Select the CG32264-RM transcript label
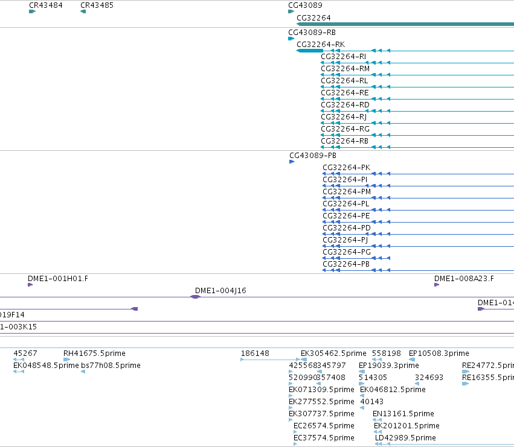The image size is (514, 447). (345, 69)
